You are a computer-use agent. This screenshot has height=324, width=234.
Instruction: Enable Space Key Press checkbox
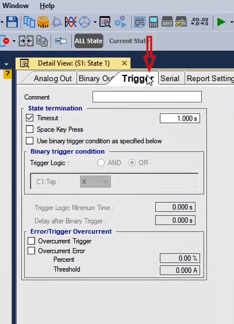coord(30,129)
